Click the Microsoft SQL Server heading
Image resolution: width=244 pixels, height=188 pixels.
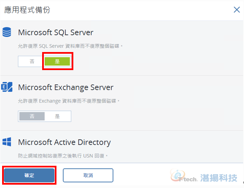[56, 33]
